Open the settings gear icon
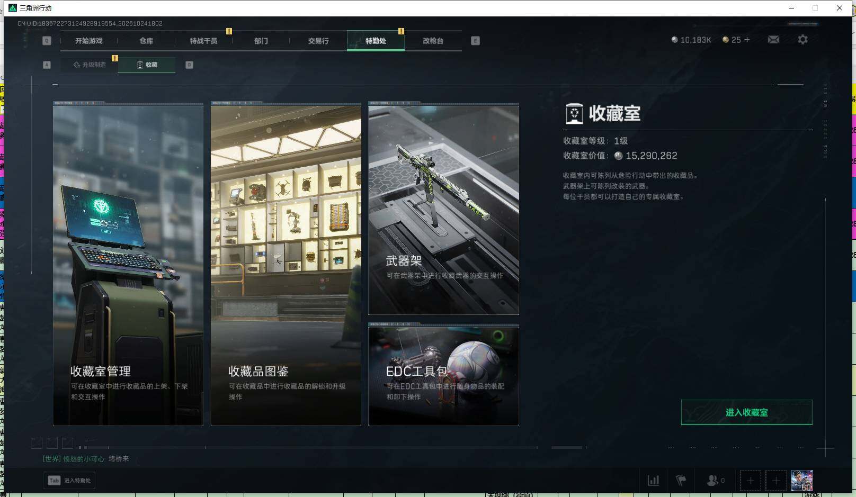856x497 pixels. (802, 40)
